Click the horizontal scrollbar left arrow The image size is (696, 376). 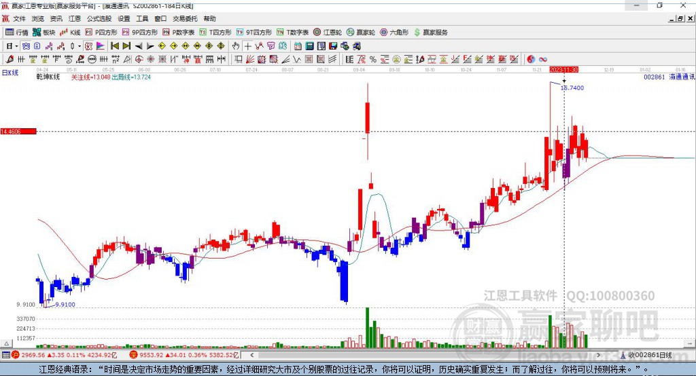point(251,355)
